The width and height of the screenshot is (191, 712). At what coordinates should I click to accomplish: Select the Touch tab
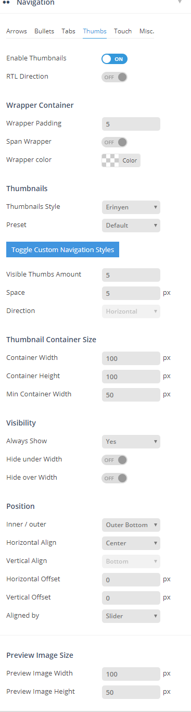point(123,31)
